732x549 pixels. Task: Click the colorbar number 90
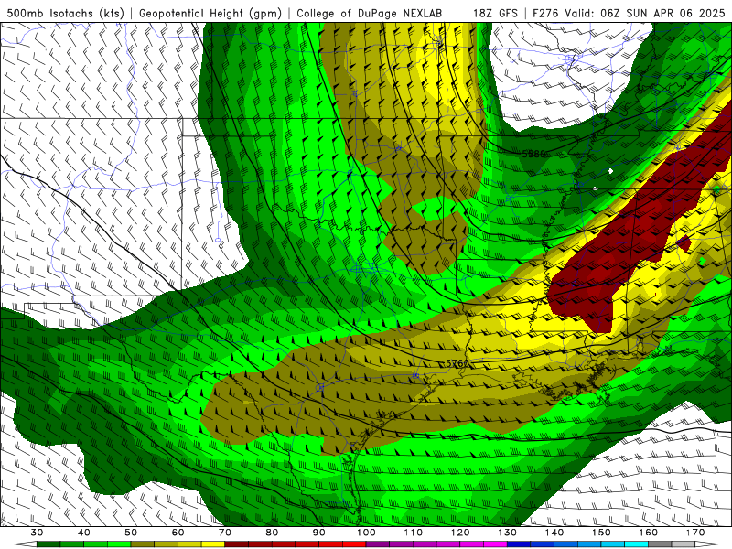click(318, 533)
